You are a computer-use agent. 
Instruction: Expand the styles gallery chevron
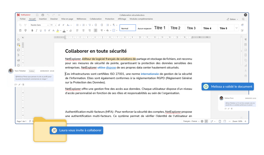coord(236,28)
